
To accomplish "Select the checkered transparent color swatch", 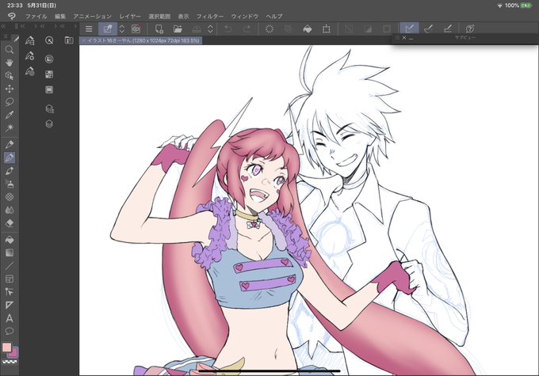I will (x=10, y=362).
